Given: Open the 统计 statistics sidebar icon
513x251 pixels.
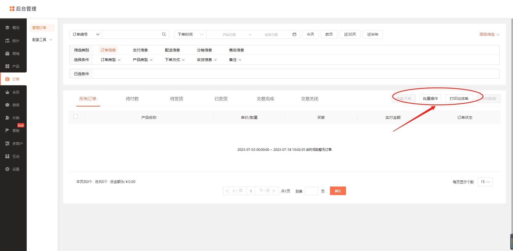Looking at the screenshot, I should 7,41.
